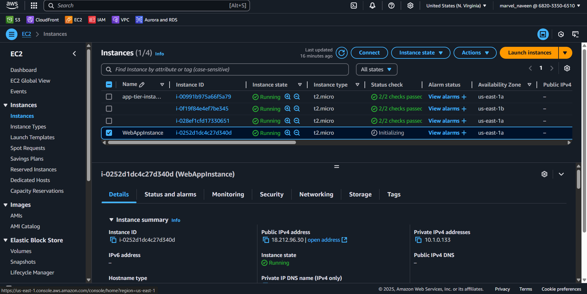Collapse the EC2 side navigation

click(x=74, y=54)
